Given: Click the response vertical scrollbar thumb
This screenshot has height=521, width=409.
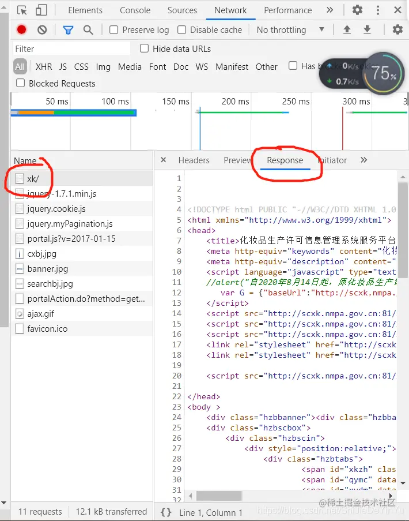Looking at the screenshot, I should 403,230.
